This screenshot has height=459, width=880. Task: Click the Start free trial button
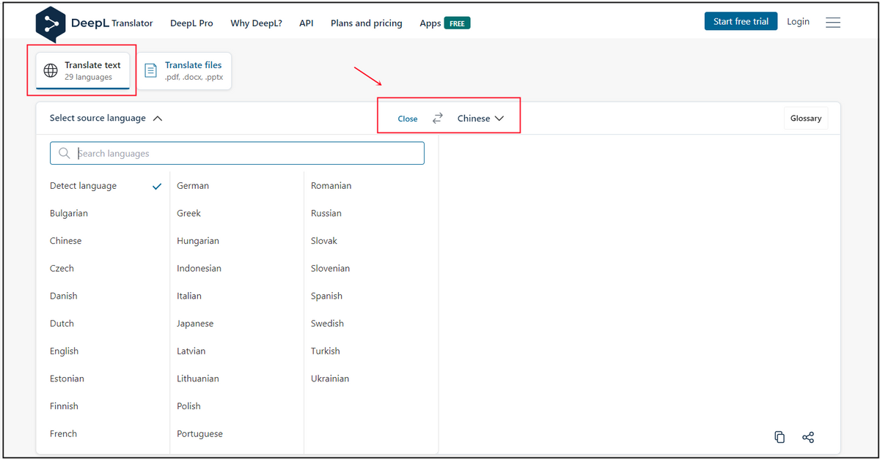tap(741, 21)
